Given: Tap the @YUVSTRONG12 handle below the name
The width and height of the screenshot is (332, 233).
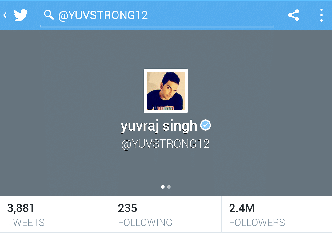Looking at the screenshot, I should pyautogui.click(x=166, y=144).
